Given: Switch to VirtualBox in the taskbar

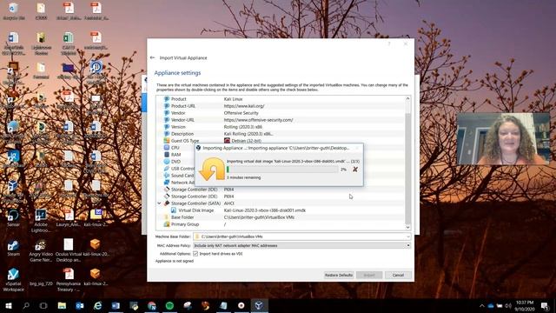Looking at the screenshot, I should click(259, 305).
